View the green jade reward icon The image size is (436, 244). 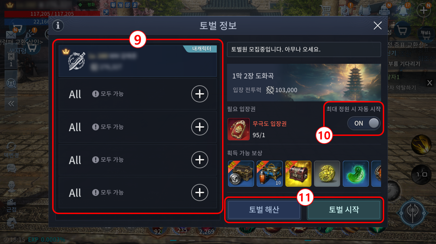point(356,174)
